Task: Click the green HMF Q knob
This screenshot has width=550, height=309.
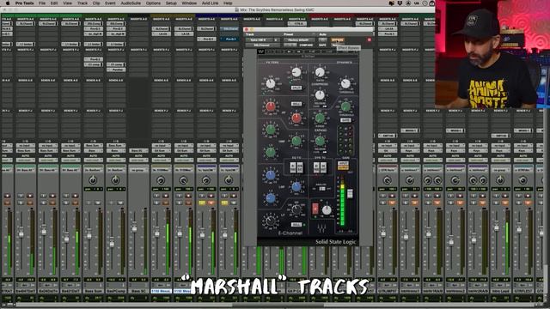Action: (x=271, y=153)
